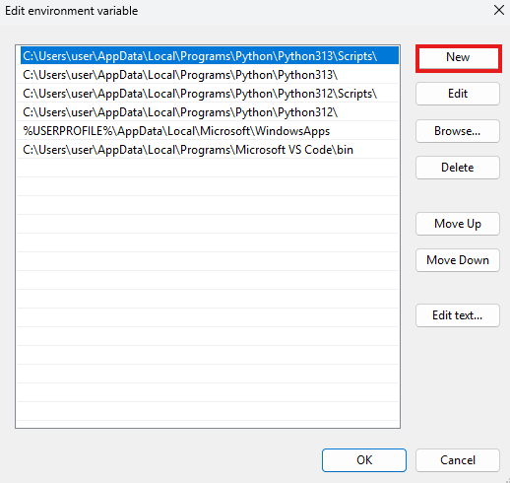
Task: Click the empty area at bottom of path list
Action: pos(208,412)
